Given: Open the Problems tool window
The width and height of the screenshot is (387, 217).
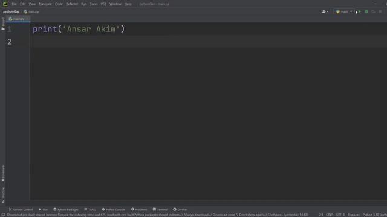Looking at the screenshot, I should 139,209.
